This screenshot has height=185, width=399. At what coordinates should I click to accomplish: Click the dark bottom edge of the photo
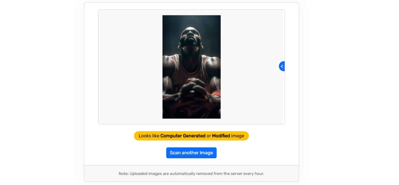(192, 115)
